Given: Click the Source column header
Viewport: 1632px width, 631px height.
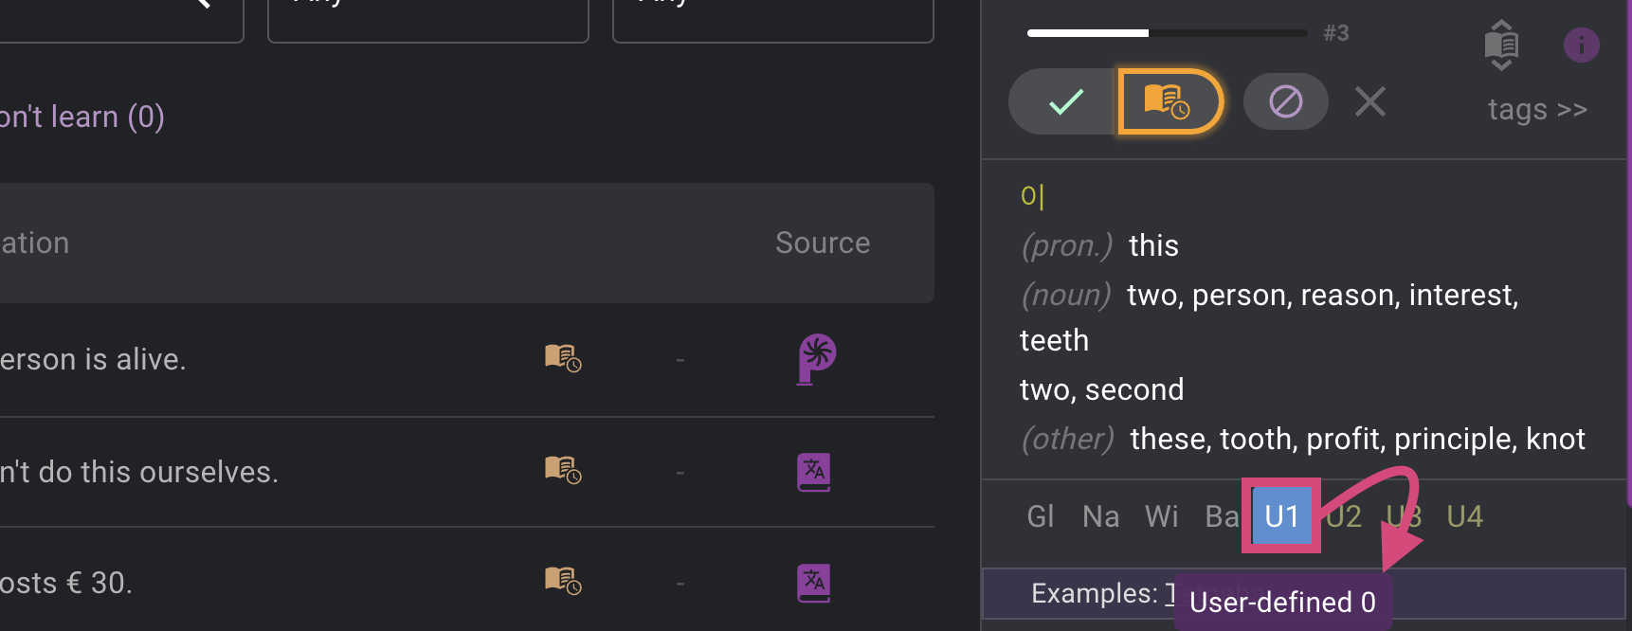Looking at the screenshot, I should [823, 243].
